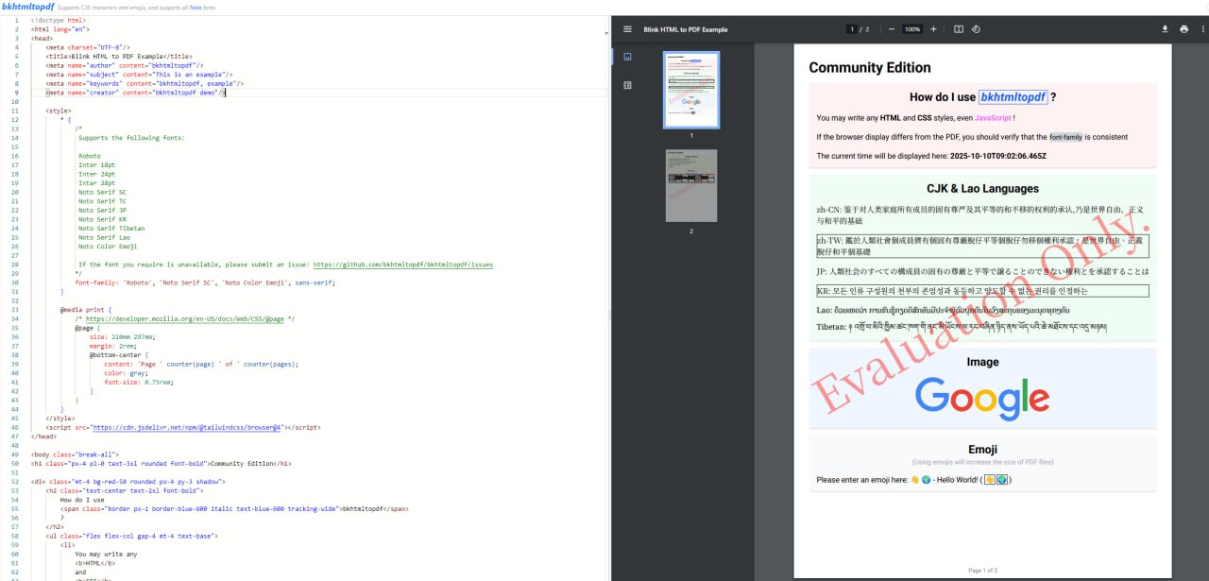Select the page 1 thumbnail
Image resolution: width=1209 pixels, height=581 pixels.
(x=690, y=90)
